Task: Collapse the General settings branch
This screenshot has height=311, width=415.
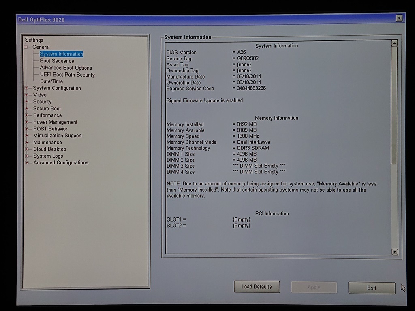Action: click(26, 47)
